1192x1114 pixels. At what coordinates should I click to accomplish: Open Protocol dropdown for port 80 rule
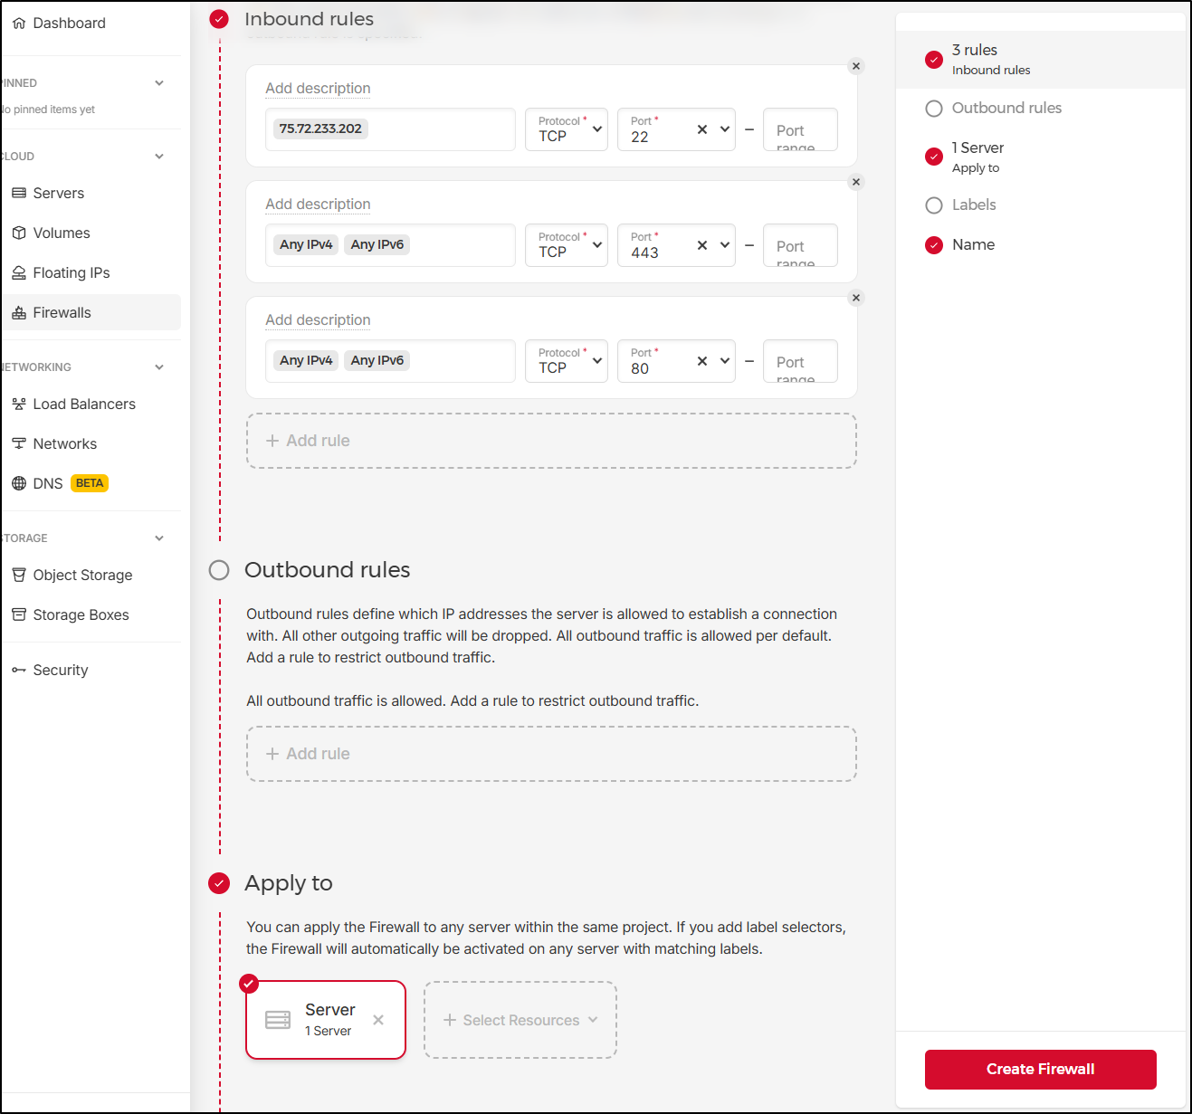567,361
